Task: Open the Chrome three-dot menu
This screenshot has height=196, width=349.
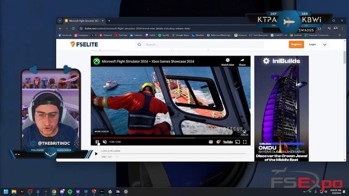Action: point(342,28)
